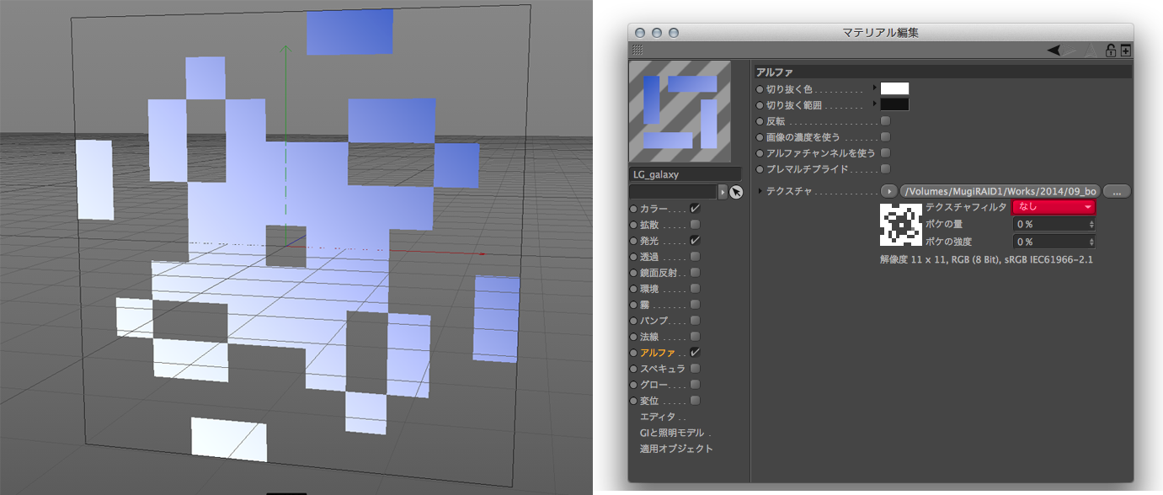
Task: Click the forward arrow in material editor
Action: pos(1071,51)
